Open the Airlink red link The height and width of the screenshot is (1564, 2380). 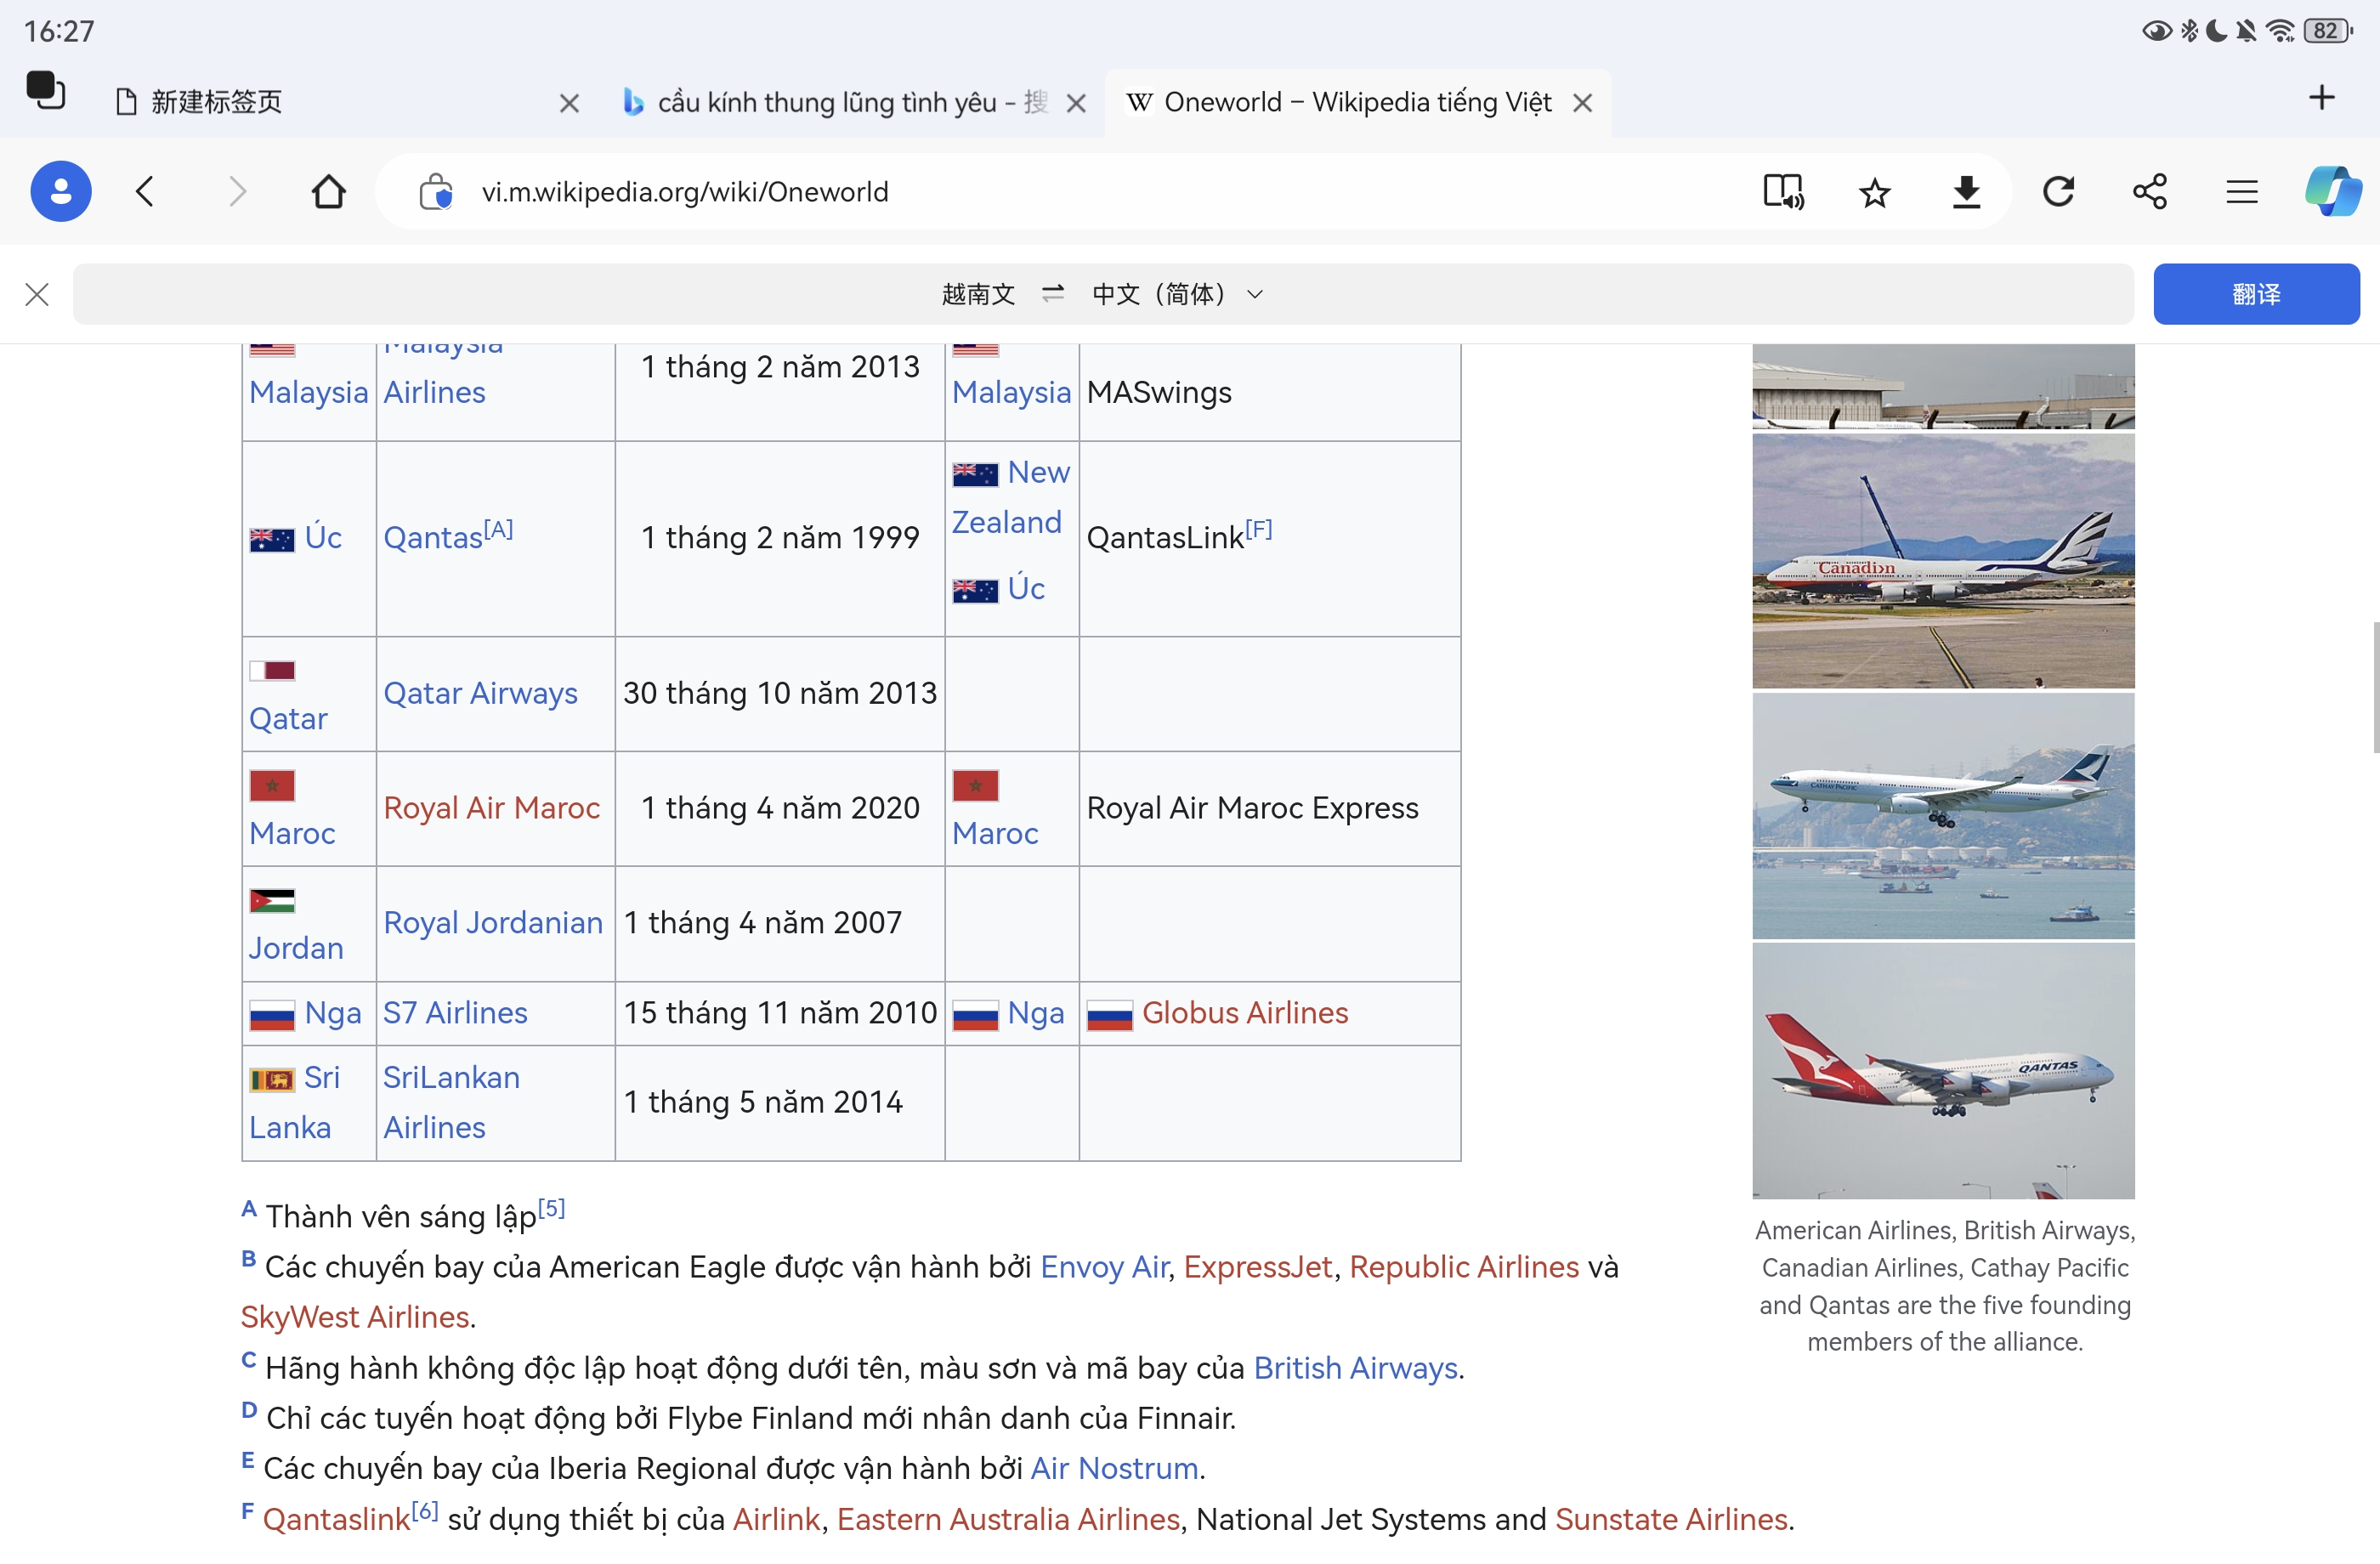pyautogui.click(x=776, y=1519)
